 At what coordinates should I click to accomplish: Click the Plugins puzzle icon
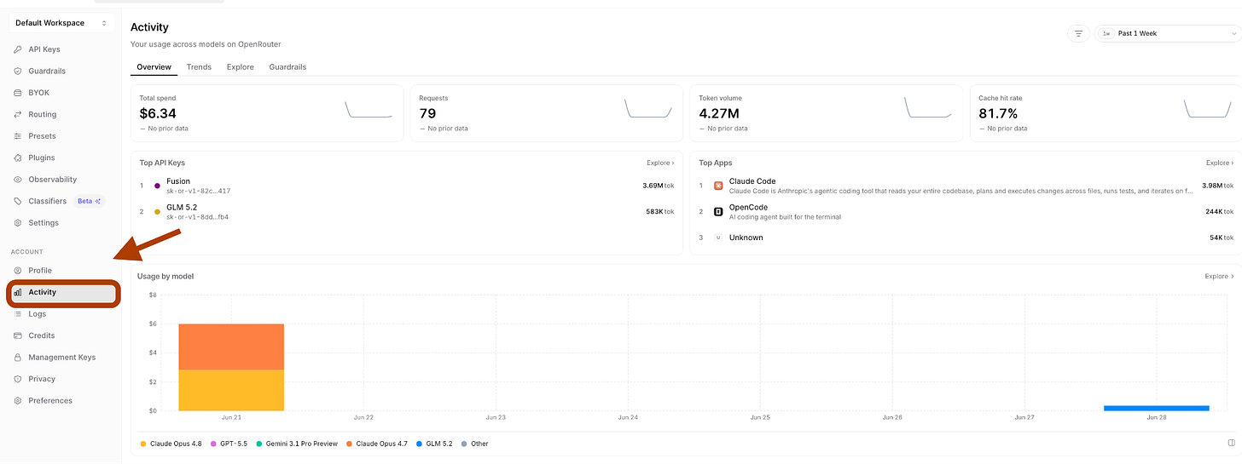click(x=19, y=158)
